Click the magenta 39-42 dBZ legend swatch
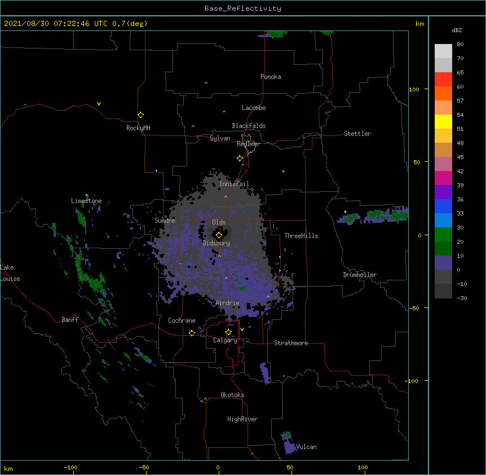This screenshot has width=486, height=475. tap(443, 178)
